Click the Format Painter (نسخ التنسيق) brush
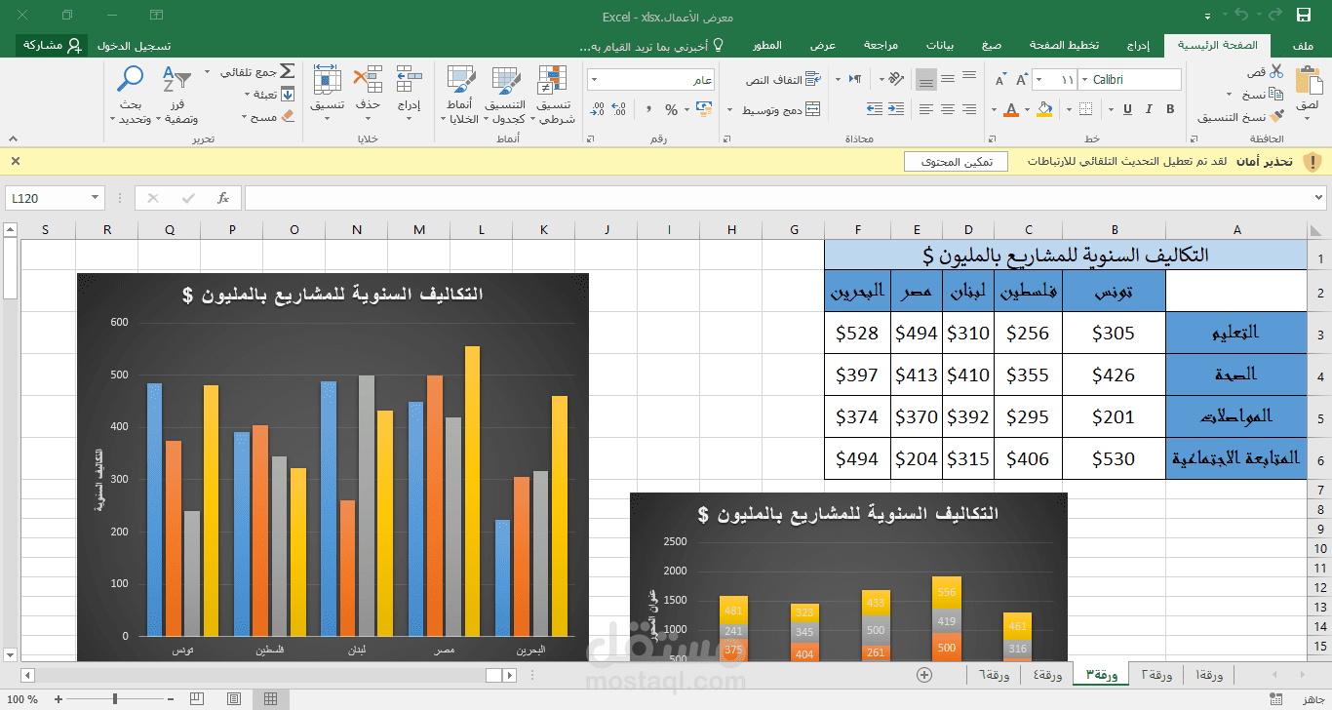The width and height of the screenshot is (1332, 710). coord(1276,117)
